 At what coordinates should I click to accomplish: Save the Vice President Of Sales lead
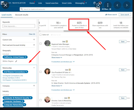coord(123,70)
